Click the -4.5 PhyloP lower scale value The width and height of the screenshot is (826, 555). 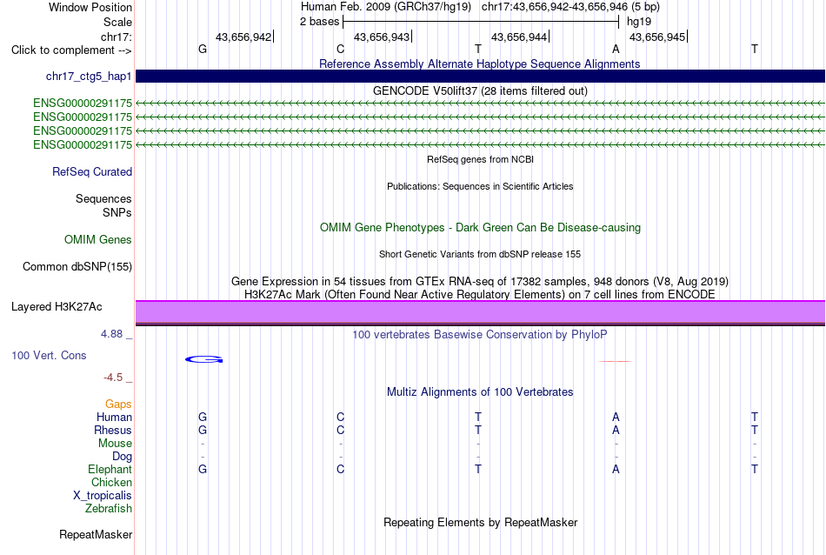113,378
